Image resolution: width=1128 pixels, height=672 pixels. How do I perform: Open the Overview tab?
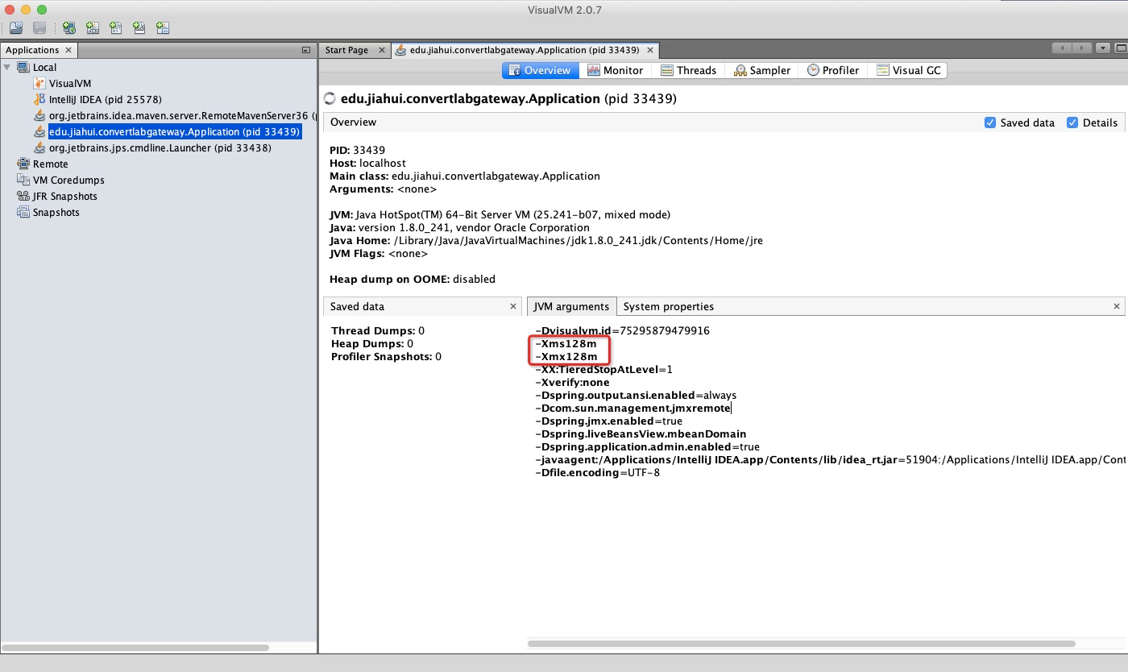(x=541, y=70)
